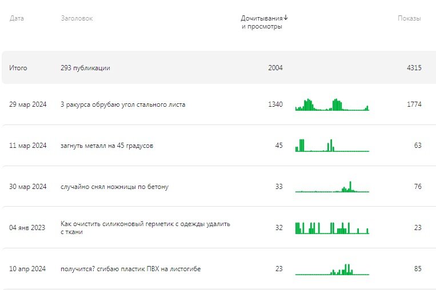The image size is (436, 290).
Task: Open 'загнуть металл на 45 градусов' publication
Action: (x=107, y=146)
